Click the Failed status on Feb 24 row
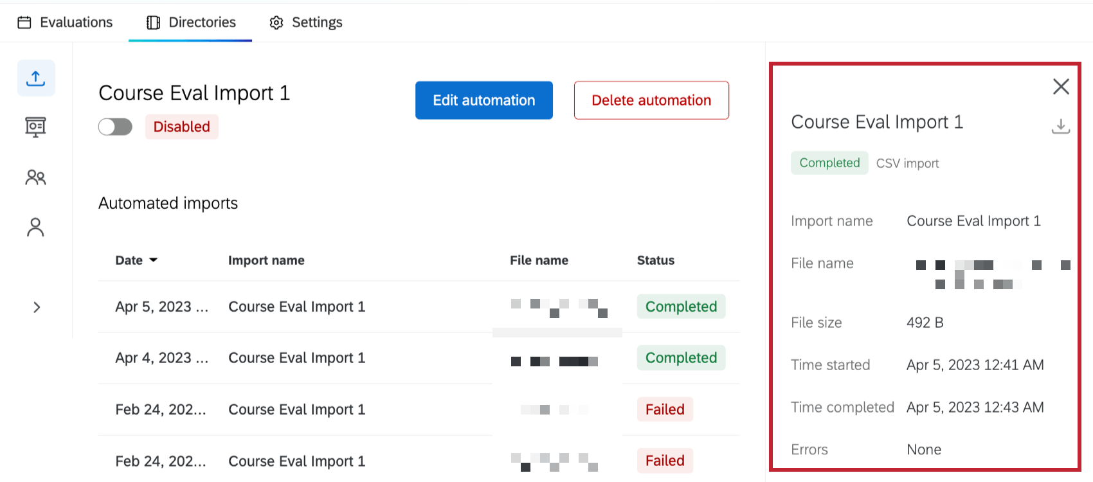1093x482 pixels. 664,409
